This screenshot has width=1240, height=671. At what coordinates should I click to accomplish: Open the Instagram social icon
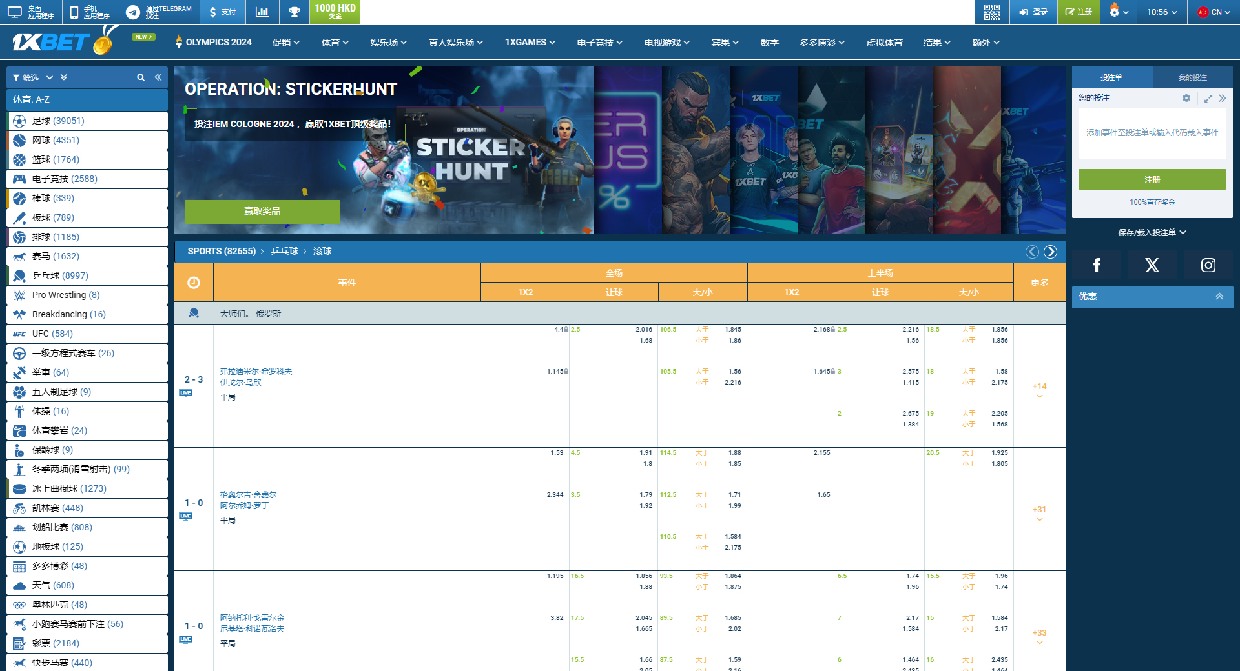click(x=1208, y=265)
